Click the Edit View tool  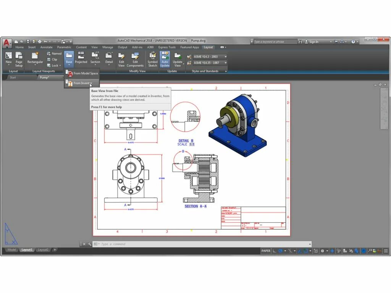(121, 60)
